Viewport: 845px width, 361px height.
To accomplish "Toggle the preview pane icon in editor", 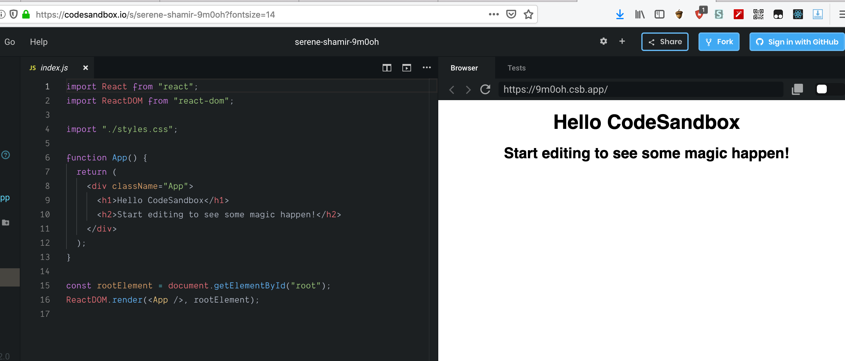I will point(406,68).
